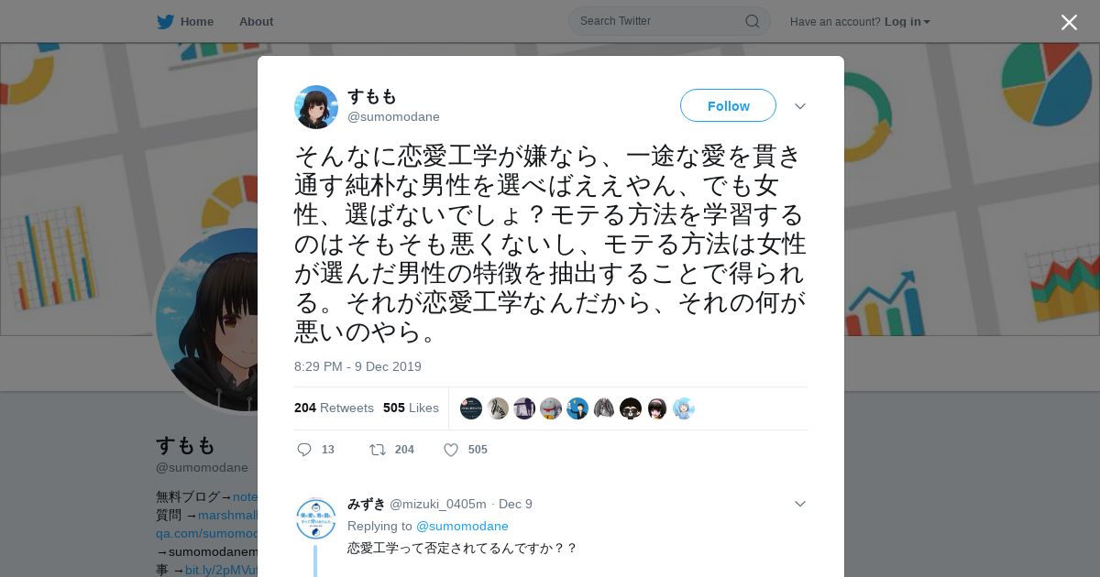View the 505 Likes list

[411, 408]
